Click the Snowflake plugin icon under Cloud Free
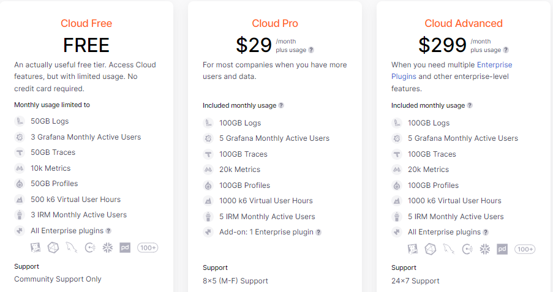This screenshot has width=553, height=292. pyautogui.click(x=108, y=248)
